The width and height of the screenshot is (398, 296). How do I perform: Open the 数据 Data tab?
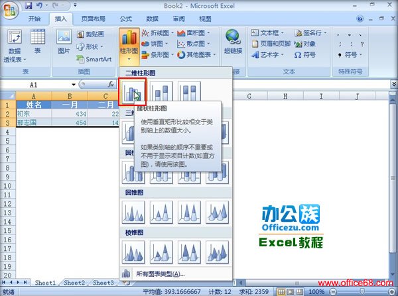[x=153, y=19]
